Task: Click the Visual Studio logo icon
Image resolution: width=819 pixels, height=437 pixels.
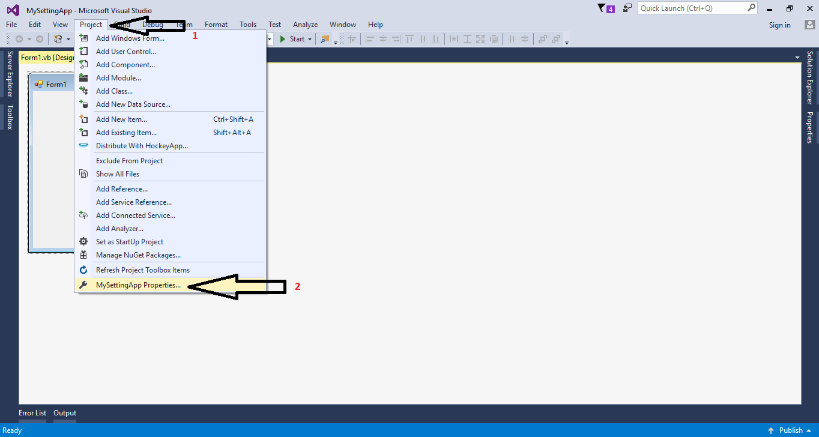Action: [x=12, y=10]
